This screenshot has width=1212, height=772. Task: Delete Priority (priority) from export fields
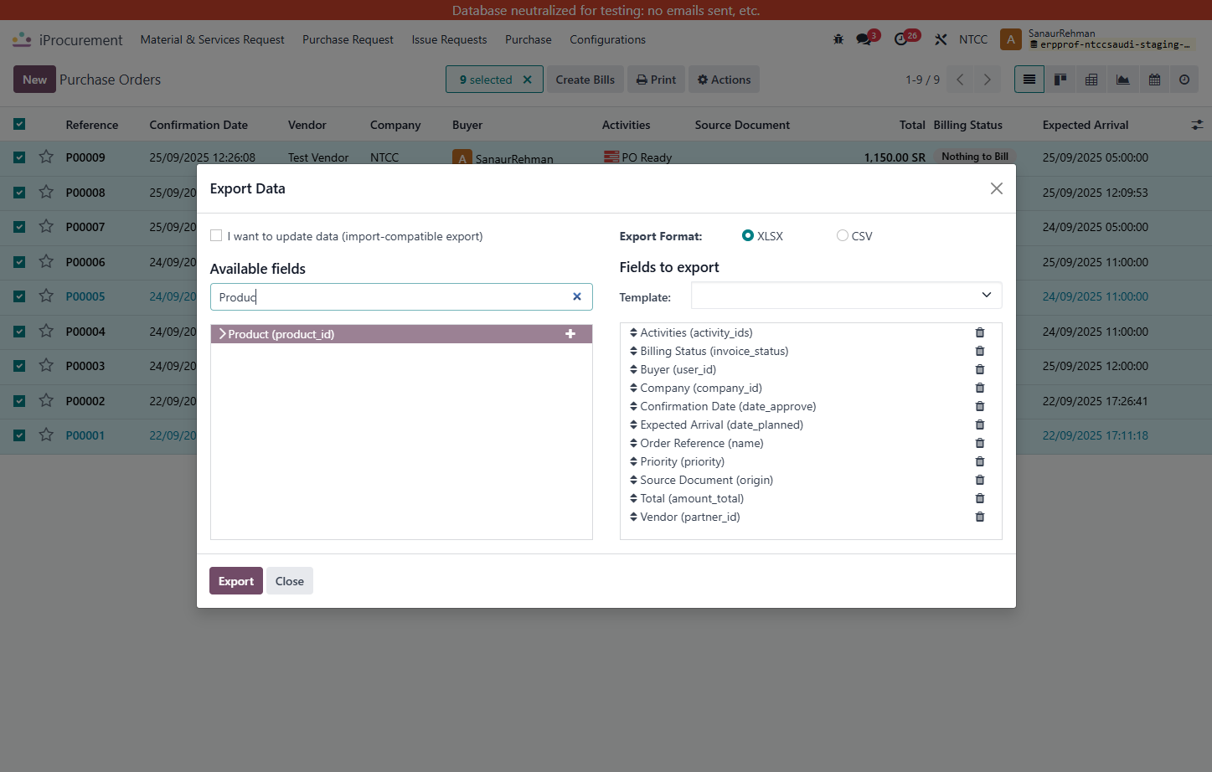(x=980, y=461)
